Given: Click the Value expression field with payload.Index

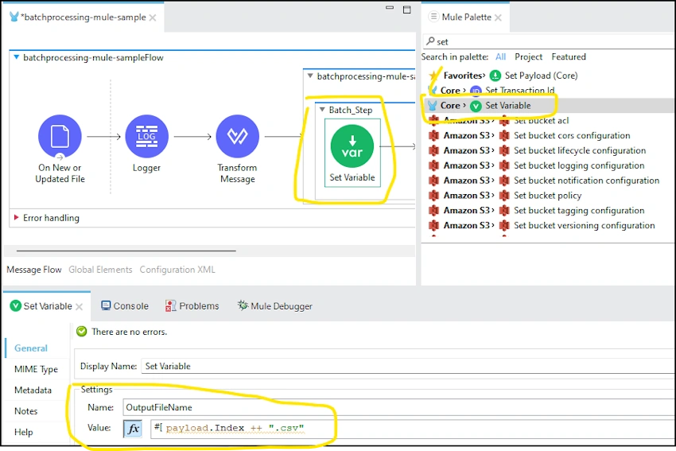Looking at the screenshot, I should click(x=413, y=429).
